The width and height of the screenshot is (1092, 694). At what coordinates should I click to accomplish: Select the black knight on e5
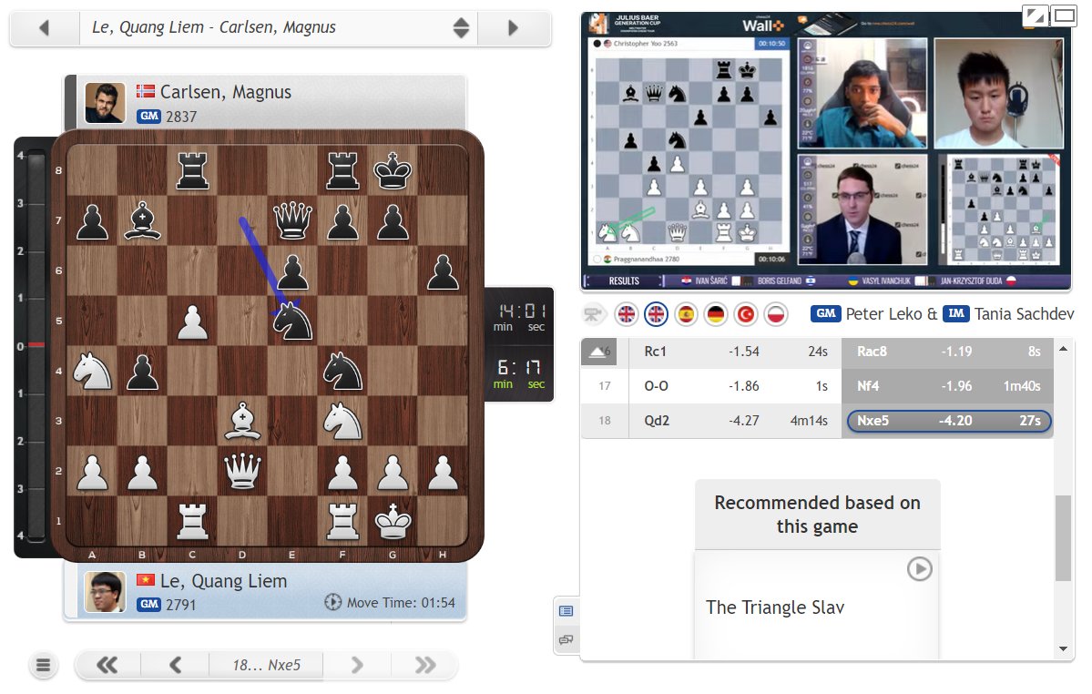pyautogui.click(x=292, y=321)
